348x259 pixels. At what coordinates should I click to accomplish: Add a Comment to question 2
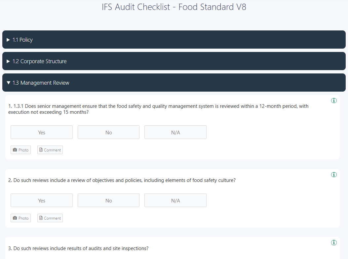click(50, 218)
